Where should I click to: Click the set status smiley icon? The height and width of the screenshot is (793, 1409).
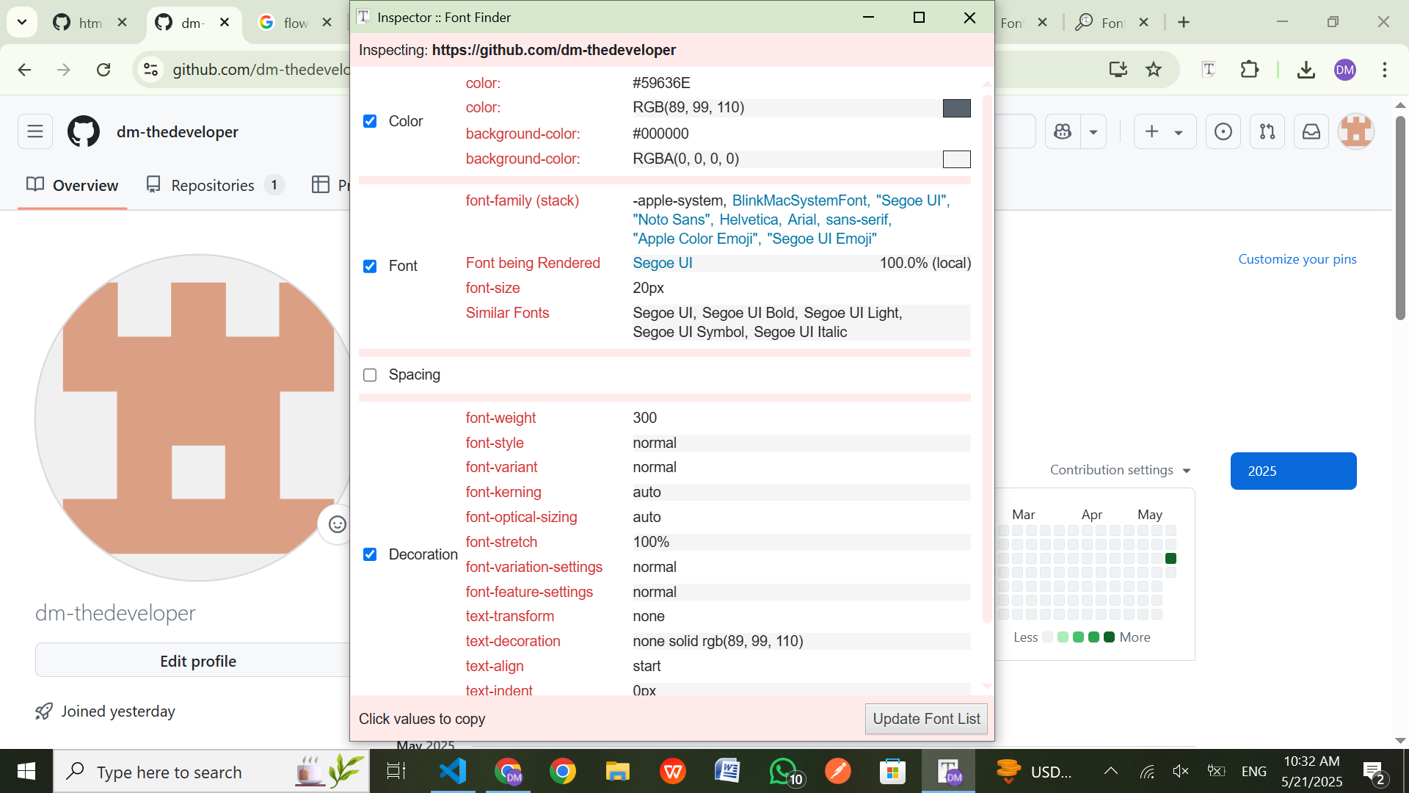tap(337, 524)
